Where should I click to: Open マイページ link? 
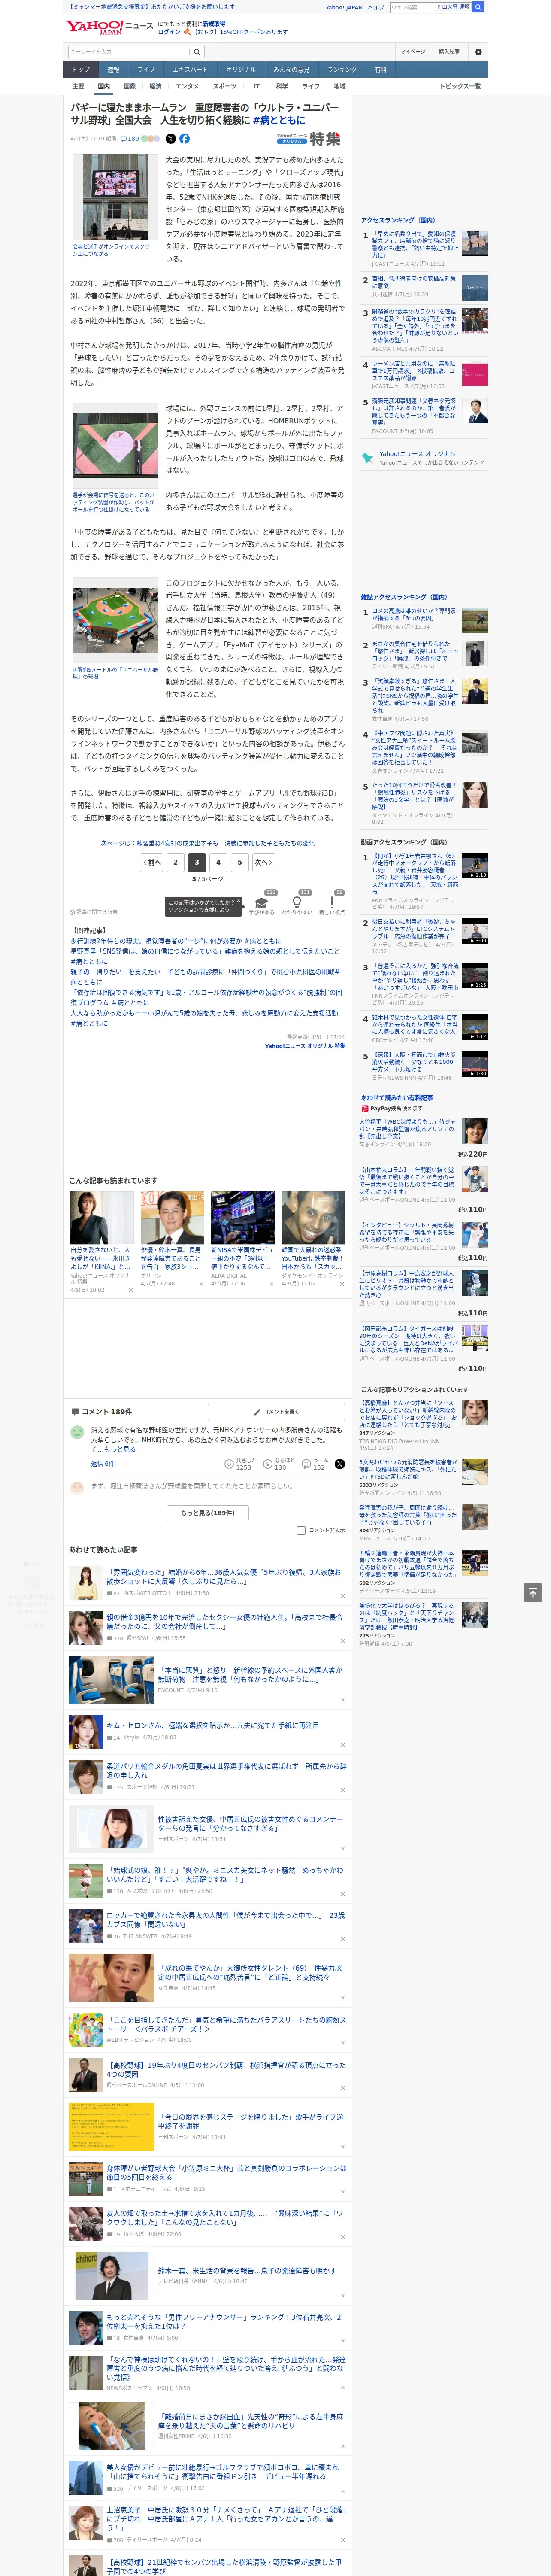pos(413,51)
